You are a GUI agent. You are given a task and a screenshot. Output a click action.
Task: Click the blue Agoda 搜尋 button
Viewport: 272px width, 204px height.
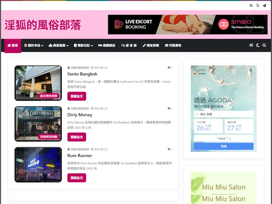pyautogui.click(x=223, y=146)
